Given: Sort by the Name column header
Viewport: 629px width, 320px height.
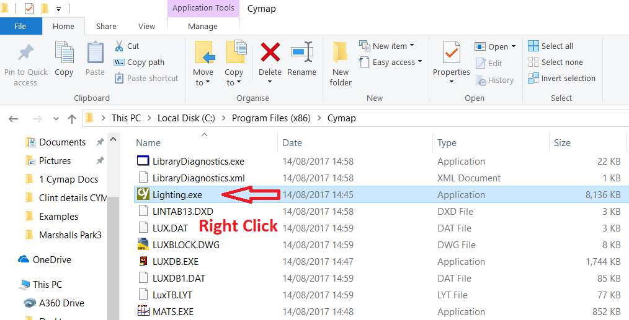Looking at the screenshot, I should tap(148, 143).
